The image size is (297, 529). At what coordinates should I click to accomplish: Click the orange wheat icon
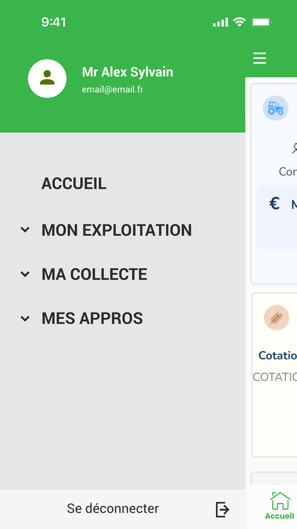click(x=276, y=318)
